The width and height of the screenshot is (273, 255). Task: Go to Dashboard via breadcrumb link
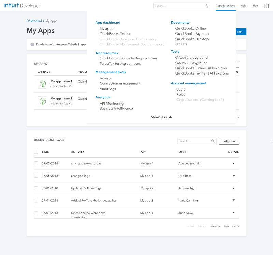(34, 21)
